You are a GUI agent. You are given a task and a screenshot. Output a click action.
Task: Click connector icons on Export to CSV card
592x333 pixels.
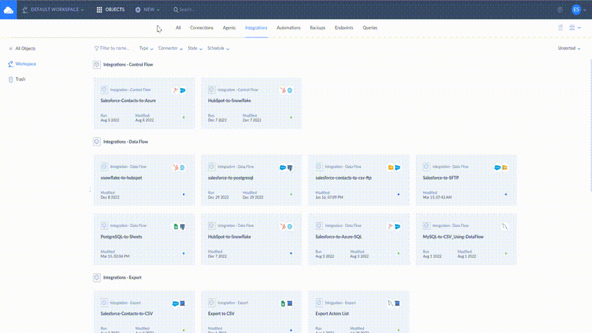pos(286,304)
